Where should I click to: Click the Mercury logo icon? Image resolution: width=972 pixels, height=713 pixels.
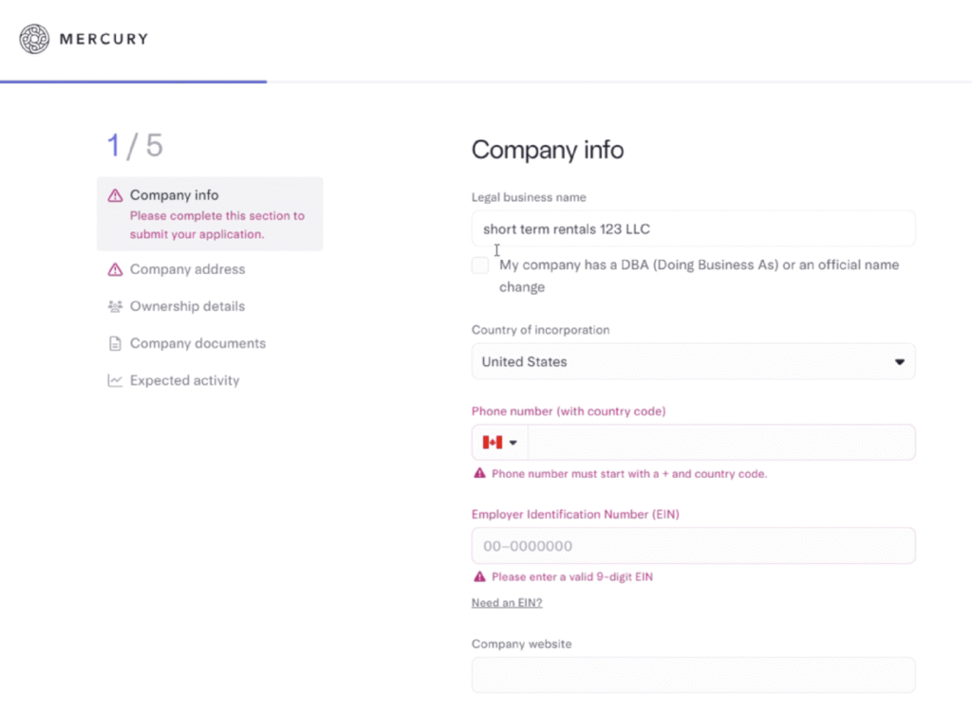(35, 39)
